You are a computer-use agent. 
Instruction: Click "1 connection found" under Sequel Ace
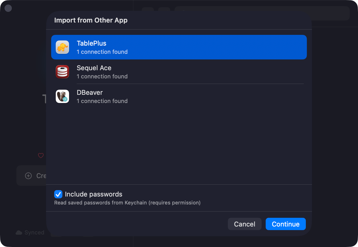pyautogui.click(x=102, y=76)
